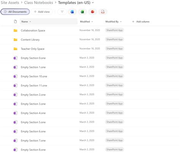
Task: Click OneNote icon for Empty Section 0.one
Action: [15, 58]
